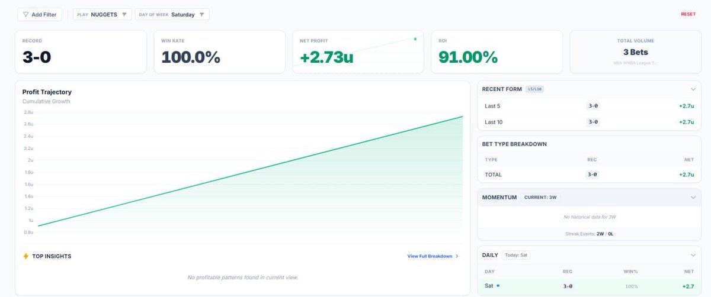The image size is (711, 297).
Task: Click the +2.7 net value in Sat row
Action: (688, 286)
